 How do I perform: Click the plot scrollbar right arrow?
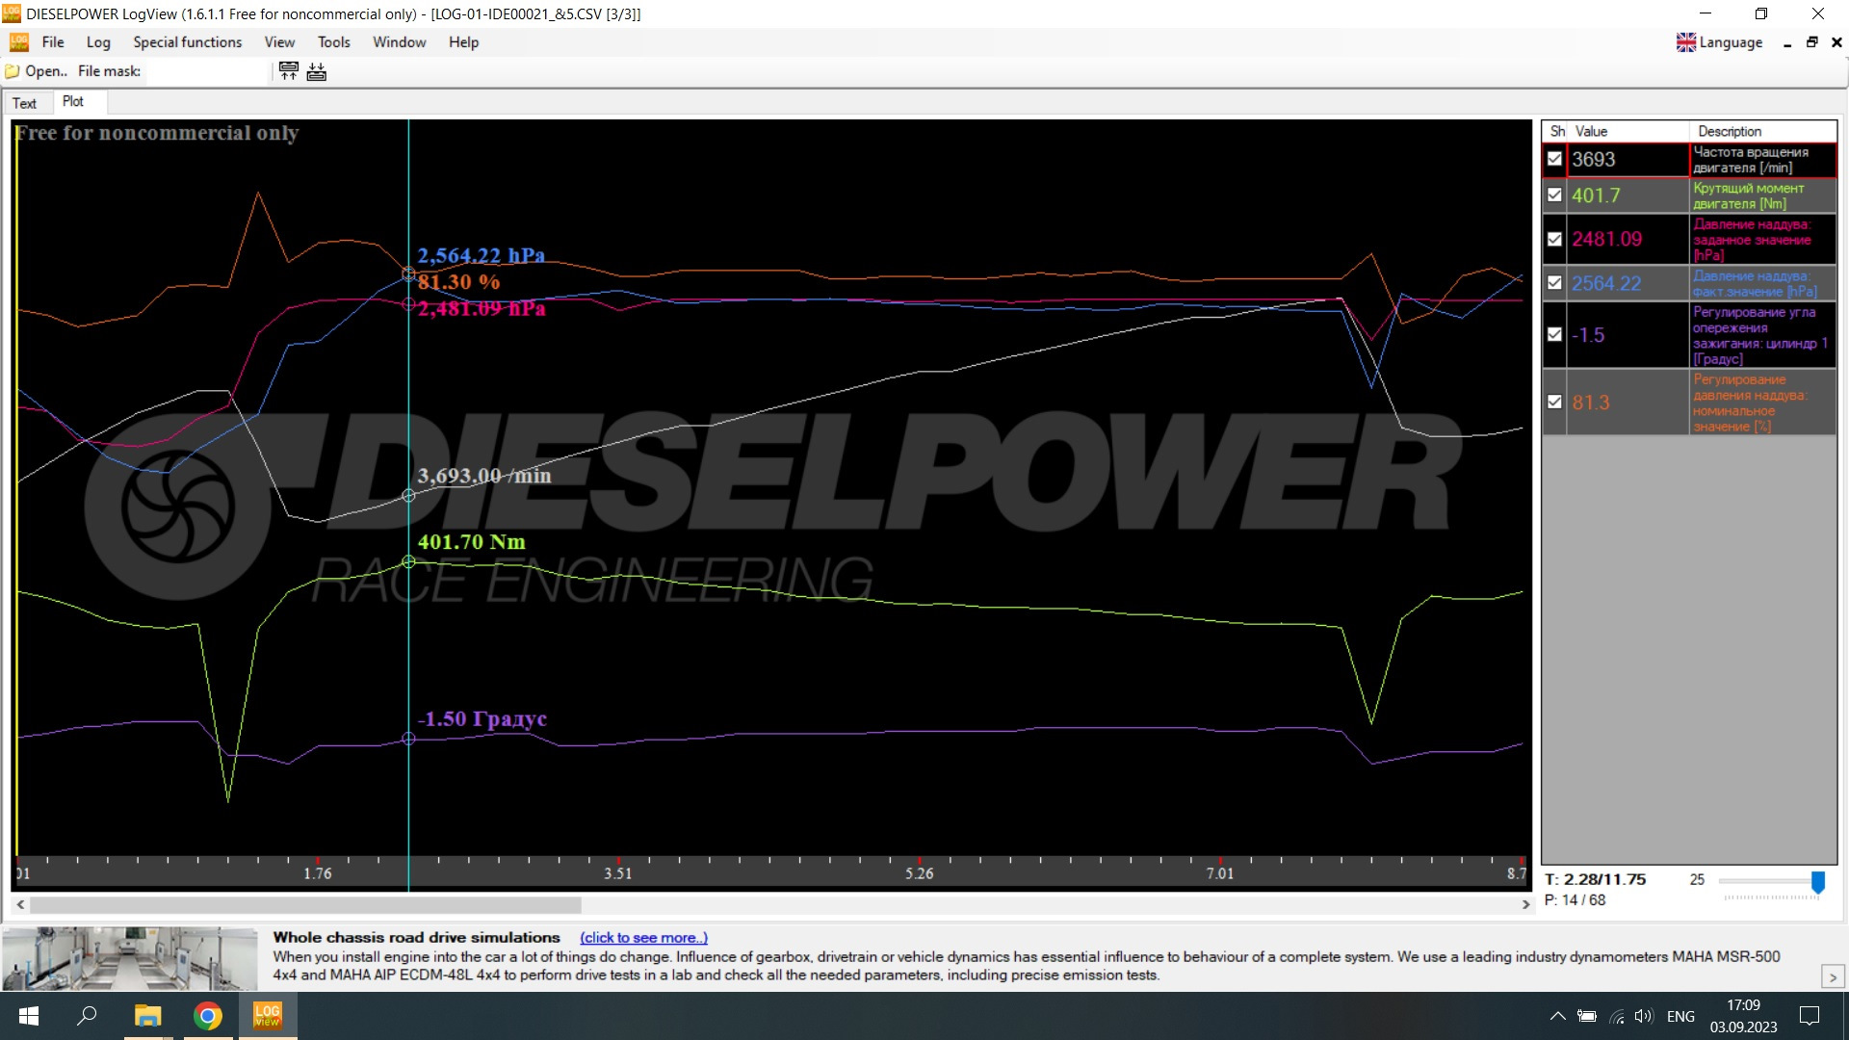(1525, 904)
